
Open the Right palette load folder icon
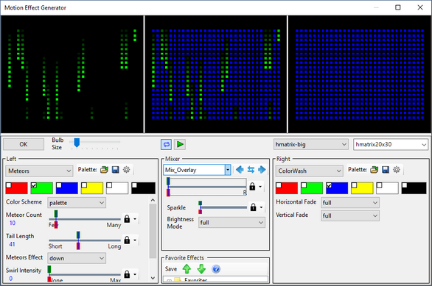coord(374,170)
